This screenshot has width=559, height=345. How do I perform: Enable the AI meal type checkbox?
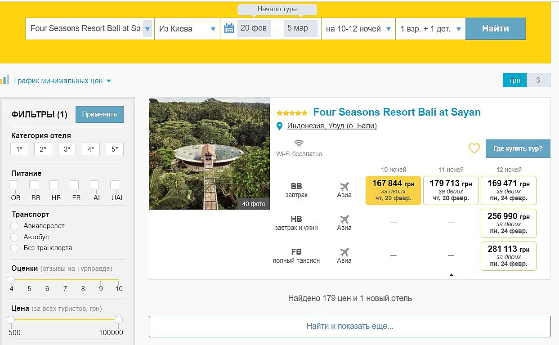click(x=94, y=185)
